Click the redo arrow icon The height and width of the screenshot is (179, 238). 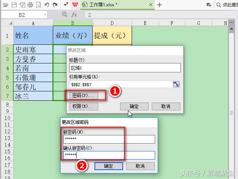55,5
